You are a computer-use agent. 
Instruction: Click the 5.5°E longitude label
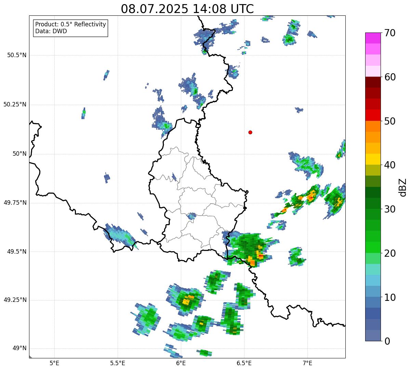point(118,363)
